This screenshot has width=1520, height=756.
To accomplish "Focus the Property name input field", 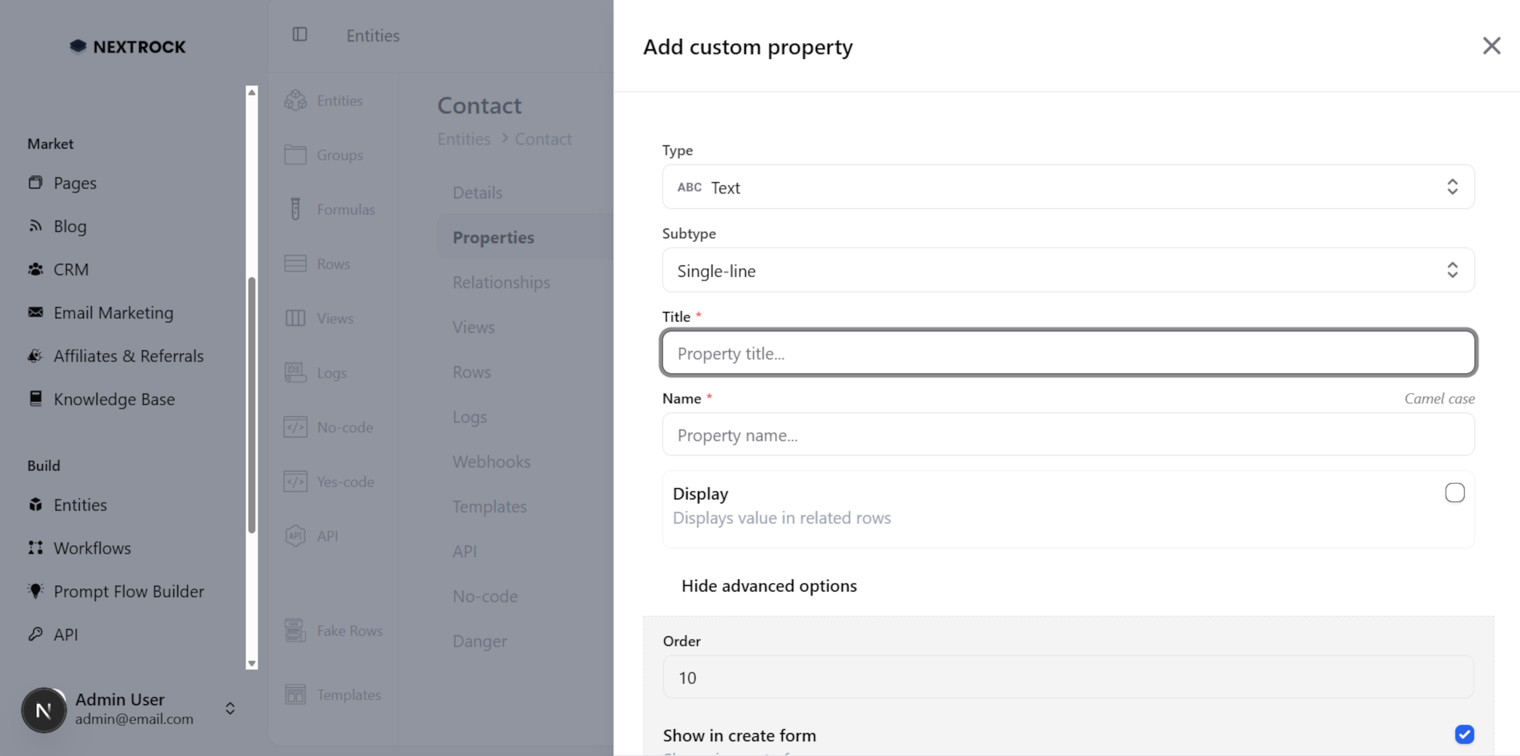I will (1068, 435).
